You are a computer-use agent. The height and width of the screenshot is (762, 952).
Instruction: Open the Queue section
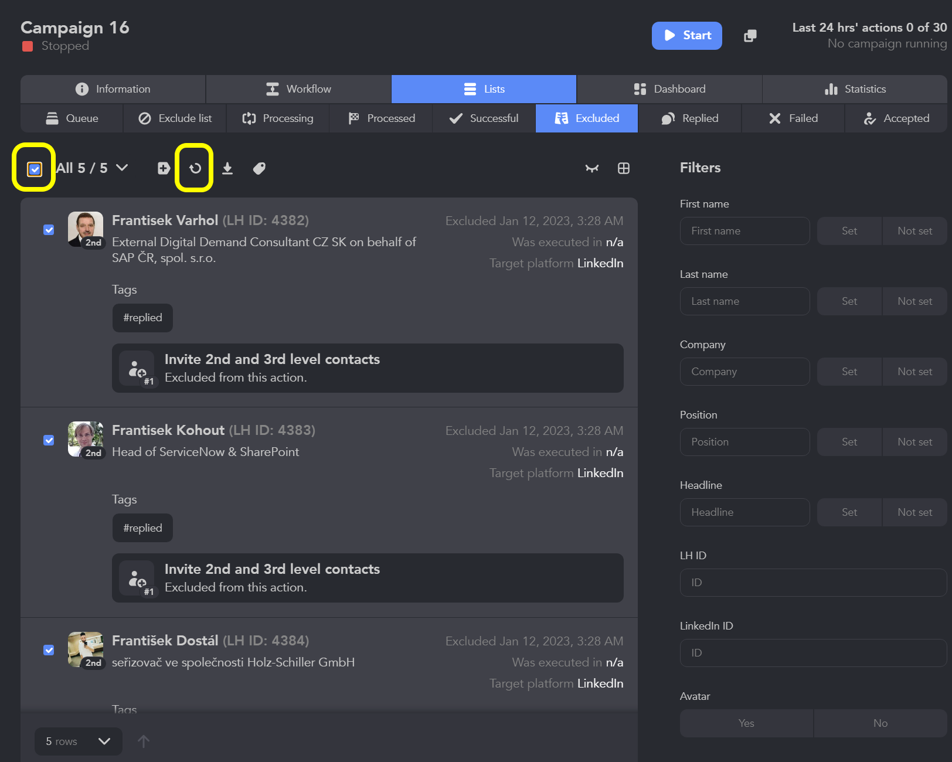point(72,118)
